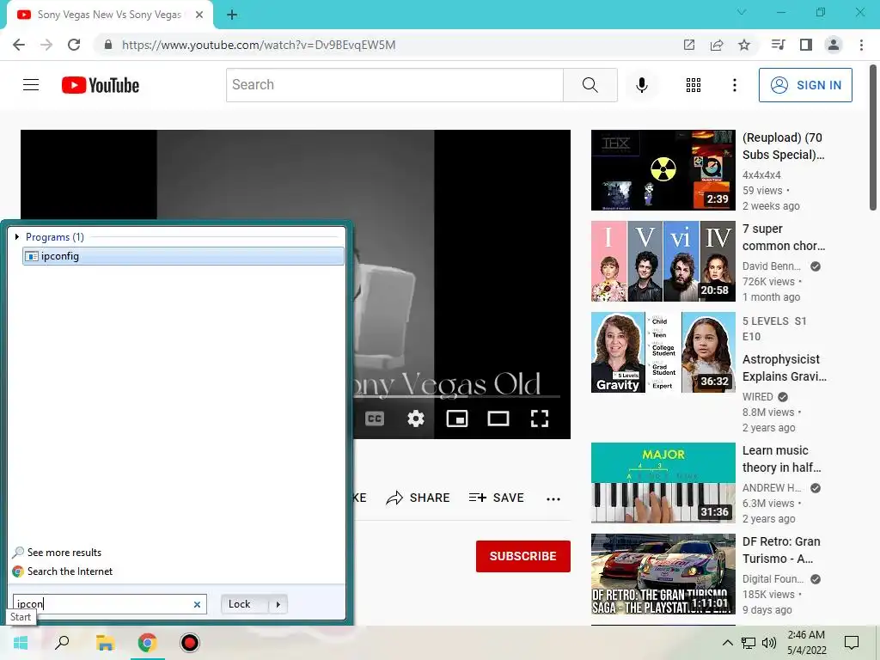Go to YouTube home via logo

[x=101, y=85]
